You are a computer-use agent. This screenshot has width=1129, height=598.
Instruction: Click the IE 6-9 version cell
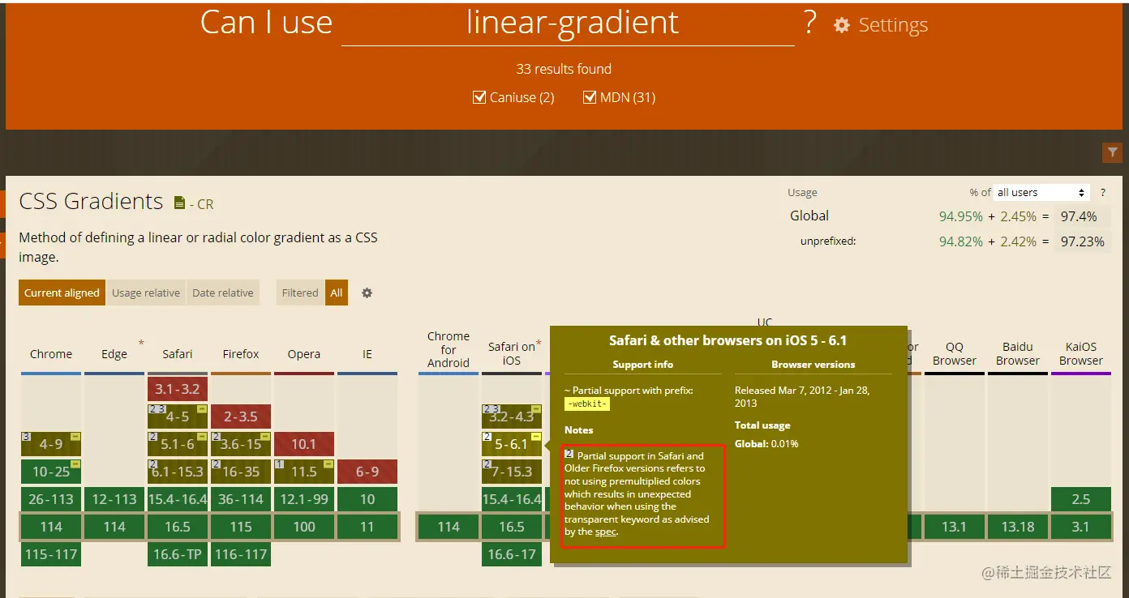pyautogui.click(x=367, y=472)
